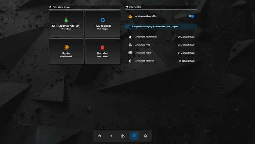Open the Restafval waste card
This screenshot has width=255, height=144.
coord(103,51)
